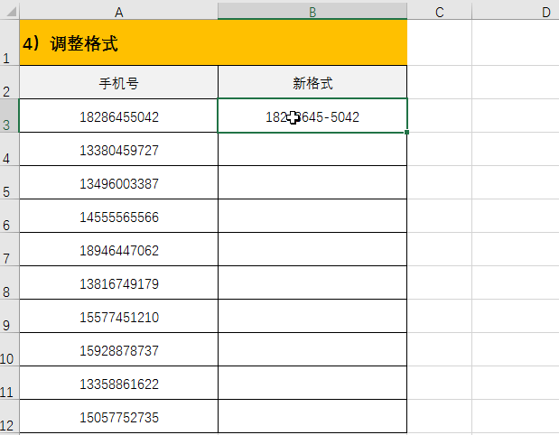Select cell containing 13496003387
Viewport: 559px width, 435px height.
pos(118,182)
